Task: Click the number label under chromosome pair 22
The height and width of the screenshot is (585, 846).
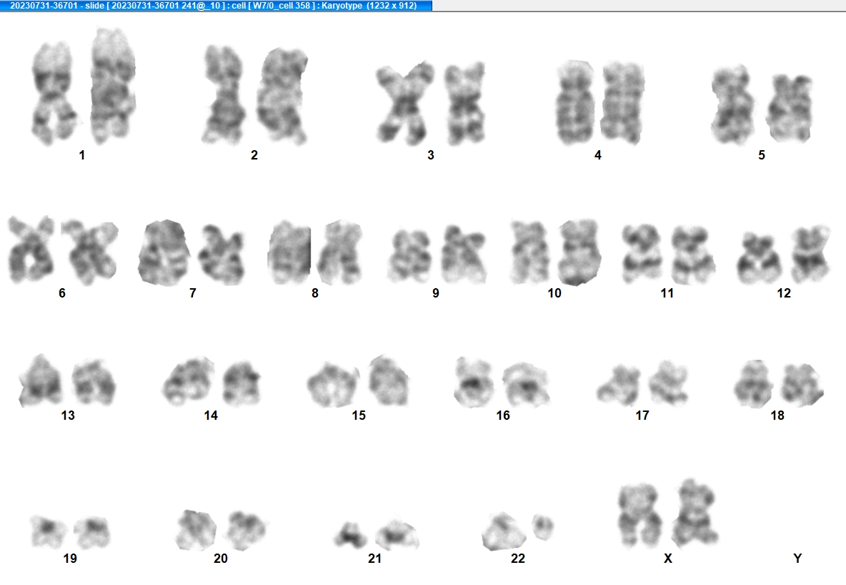Action: tap(518, 559)
